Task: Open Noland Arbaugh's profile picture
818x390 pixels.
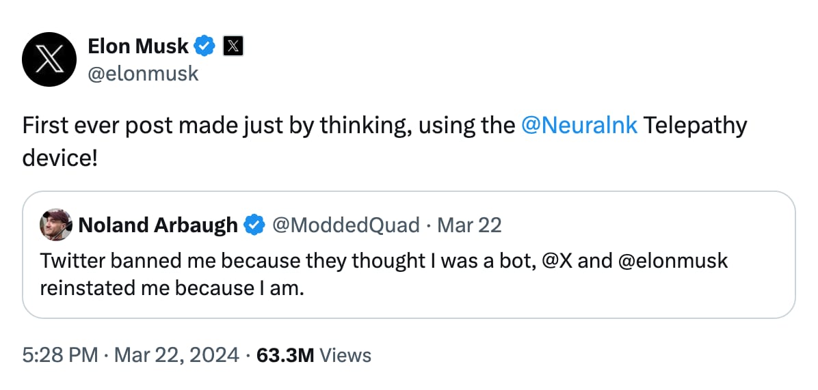Action: [56, 224]
